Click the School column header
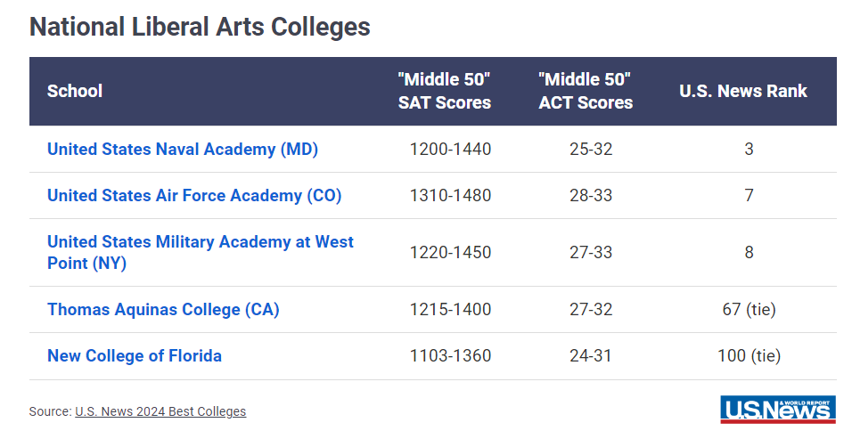This screenshot has height=447, width=852. [75, 91]
